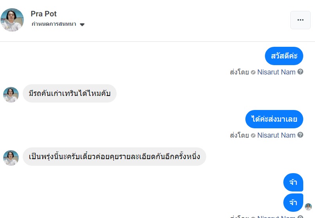Click badge icon before Nisarut Nam under สวัสดีค่ะ

point(253,72)
